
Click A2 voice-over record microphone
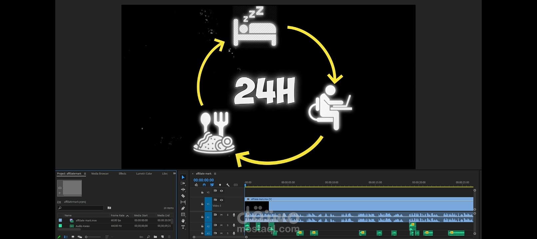click(x=234, y=225)
